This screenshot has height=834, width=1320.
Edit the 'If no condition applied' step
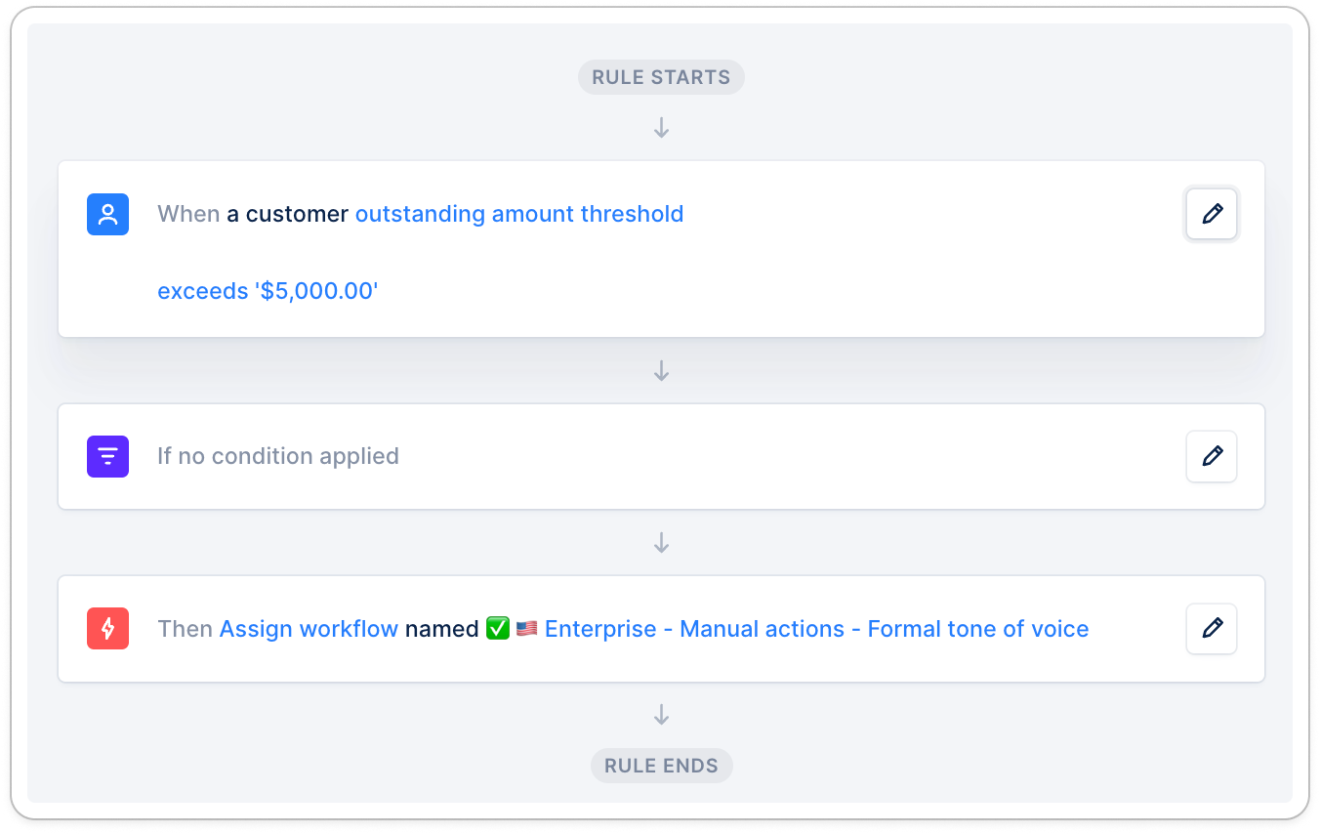click(1212, 456)
